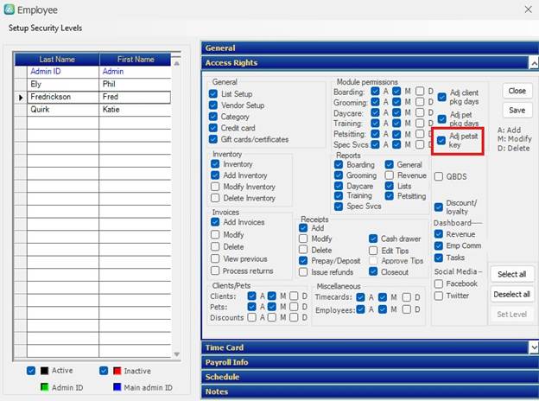Click the Deselect all button
Screen dimensions: 539x401
coord(511,295)
